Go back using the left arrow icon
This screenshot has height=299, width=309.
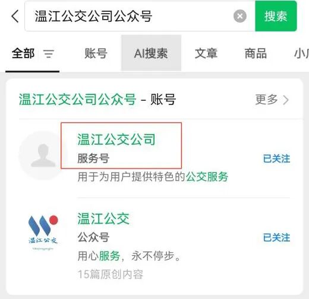(x=15, y=16)
